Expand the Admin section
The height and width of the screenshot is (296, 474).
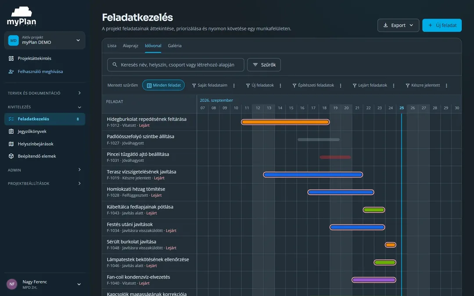45,170
